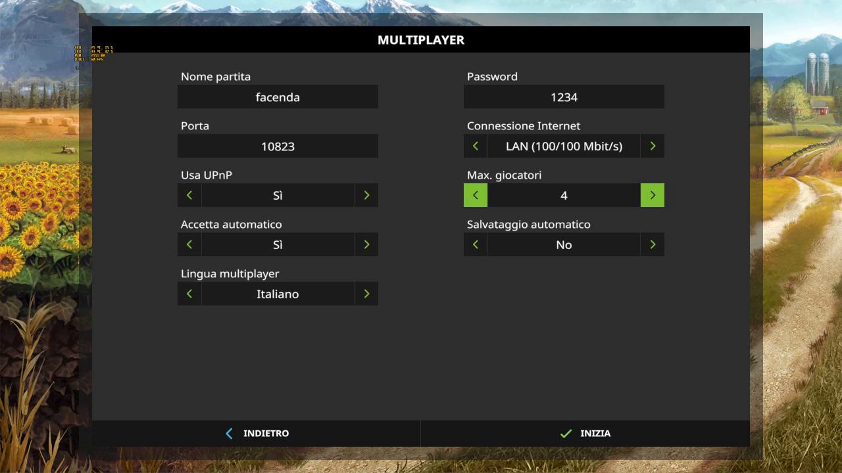This screenshot has height=473, width=842.
Task: Click the Italiano language value
Action: (278, 294)
